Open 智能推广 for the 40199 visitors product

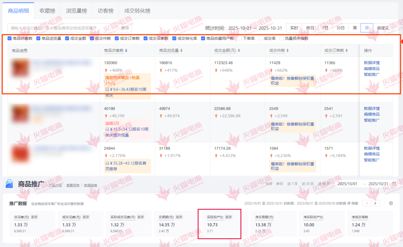tap(372, 120)
